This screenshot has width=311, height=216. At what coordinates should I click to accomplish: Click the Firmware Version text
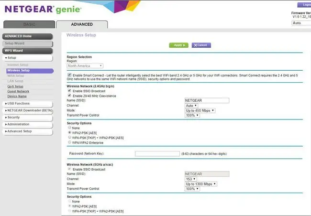point(301,15)
